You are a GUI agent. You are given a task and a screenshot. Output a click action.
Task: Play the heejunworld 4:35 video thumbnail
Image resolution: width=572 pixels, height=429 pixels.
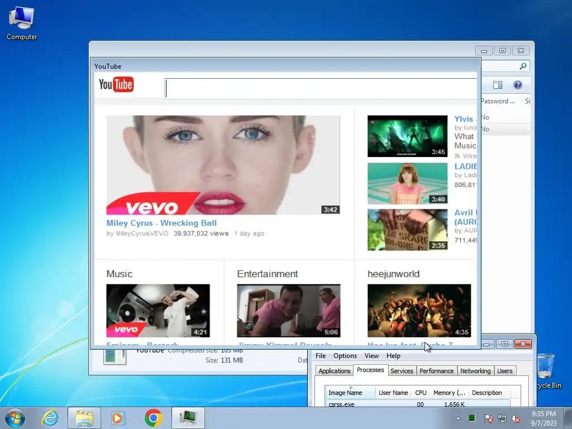(419, 311)
